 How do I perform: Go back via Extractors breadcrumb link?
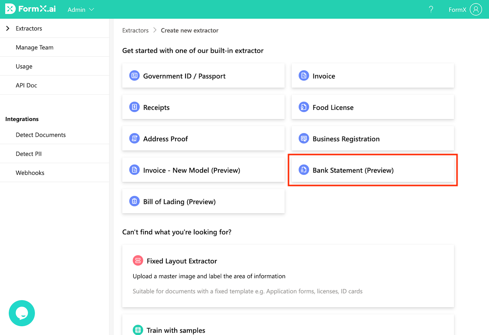click(x=135, y=31)
